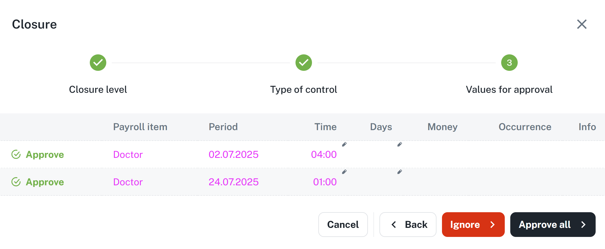Approve the 02.07.2025 Doctor entry
The image size is (605, 249).
[x=45, y=155]
